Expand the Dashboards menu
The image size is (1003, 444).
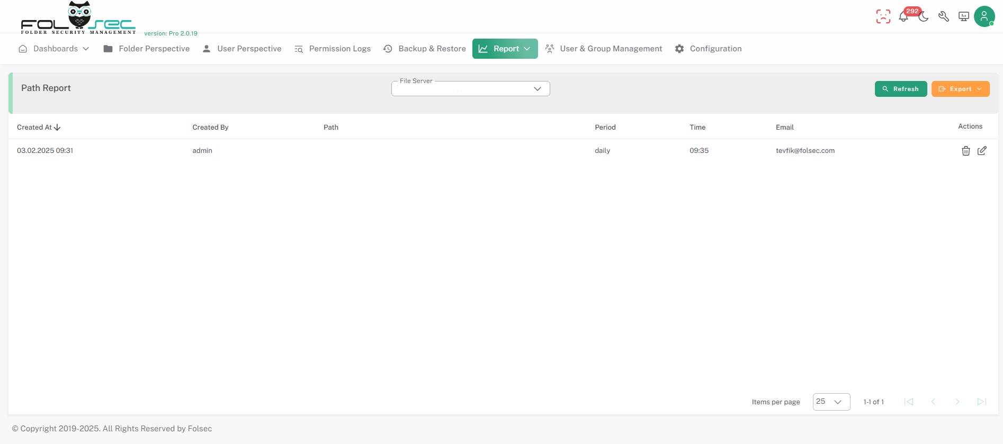[x=54, y=49]
